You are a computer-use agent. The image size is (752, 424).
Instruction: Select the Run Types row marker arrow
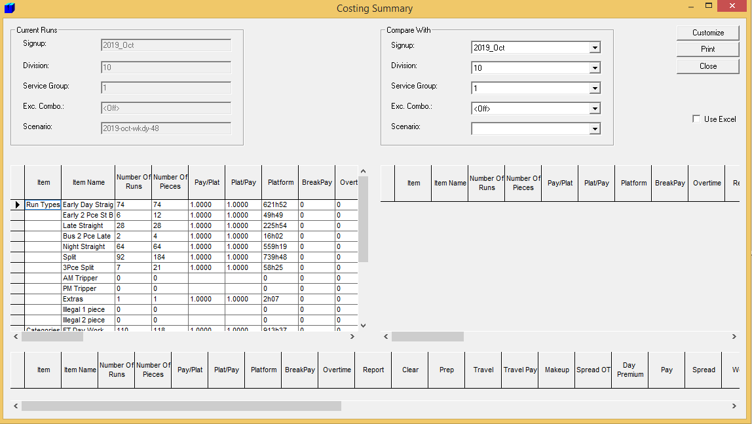16,204
